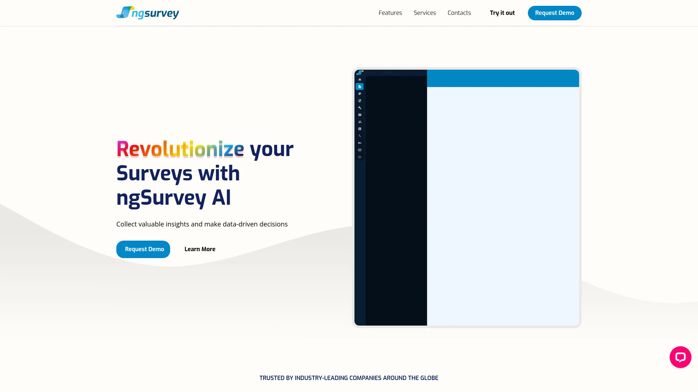698x392 pixels.
Task: Click the person/user element icon in sidebar
Action: click(x=360, y=122)
